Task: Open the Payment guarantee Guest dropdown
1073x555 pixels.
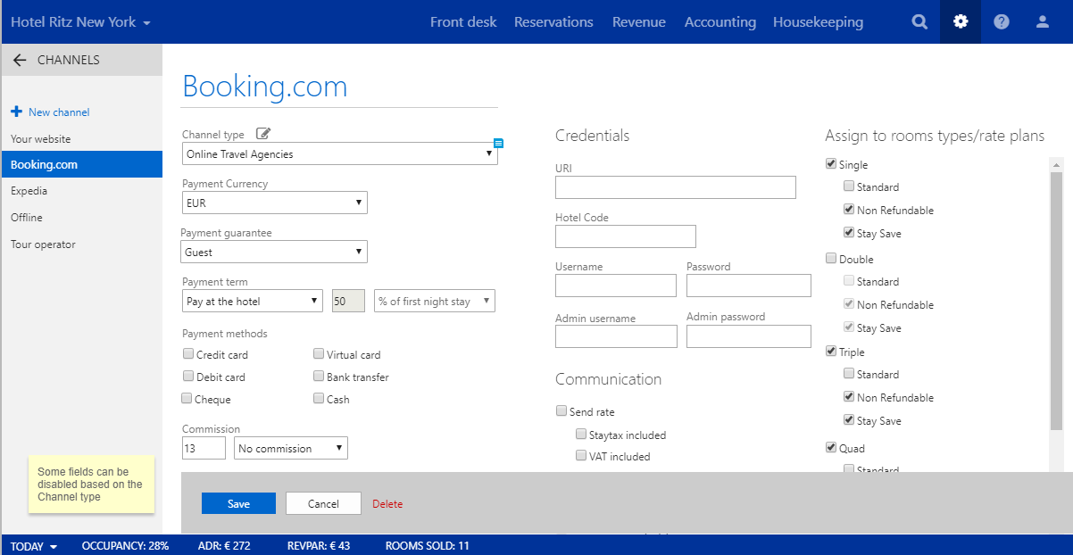Action: (x=274, y=252)
